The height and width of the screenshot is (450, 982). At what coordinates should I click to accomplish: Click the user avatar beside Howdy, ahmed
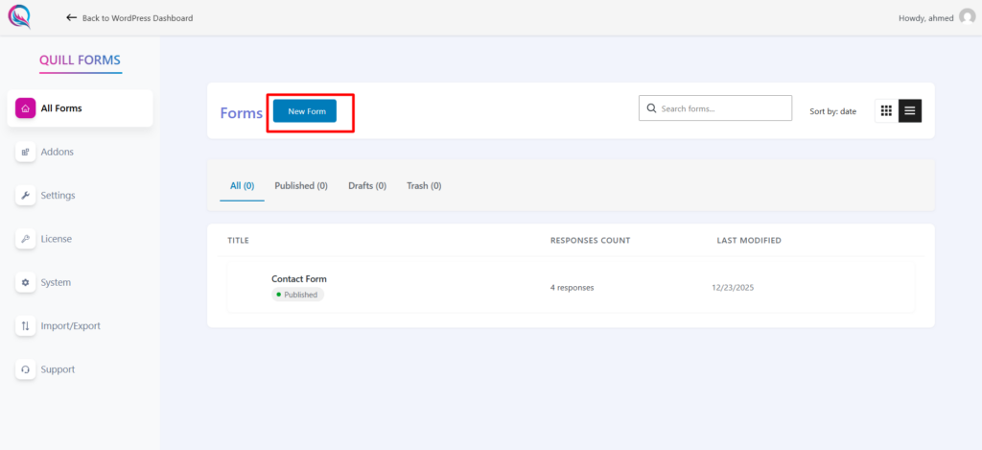967,17
